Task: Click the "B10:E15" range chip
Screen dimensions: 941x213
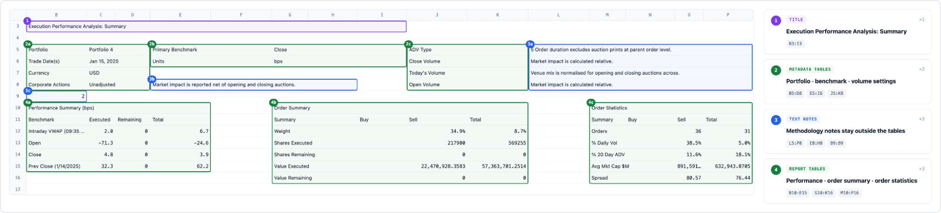Action: 798,193
